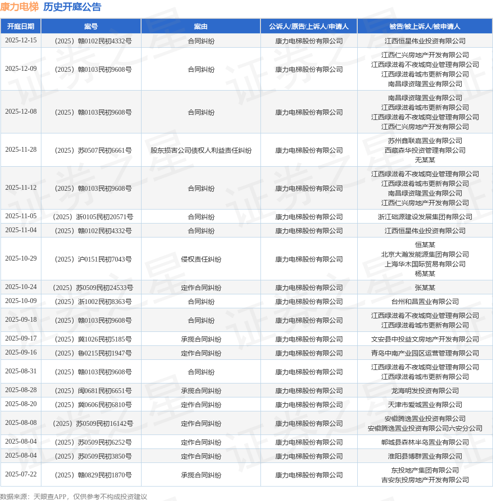Click the date 2025-12-09
Image resolution: width=493 pixels, height=501 pixels.
click(x=21, y=69)
